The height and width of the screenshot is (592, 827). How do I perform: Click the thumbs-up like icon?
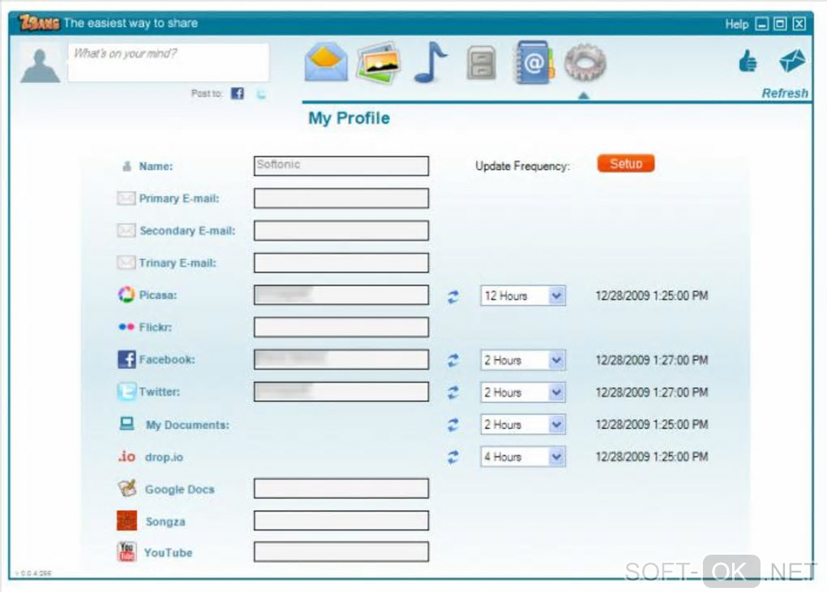click(748, 60)
